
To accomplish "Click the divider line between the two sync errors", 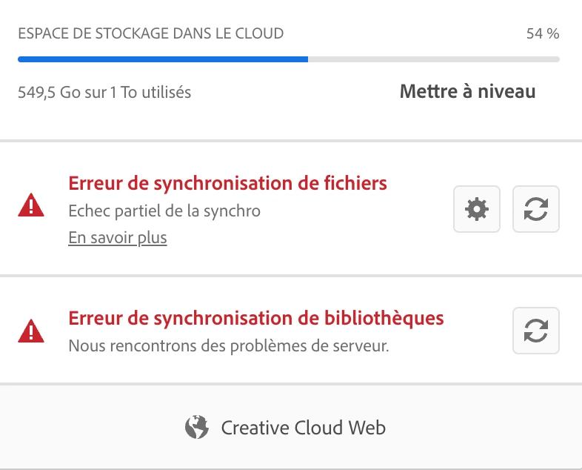I will coord(291,276).
